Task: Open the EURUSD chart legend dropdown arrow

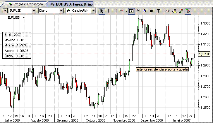Action: coord(24,17)
